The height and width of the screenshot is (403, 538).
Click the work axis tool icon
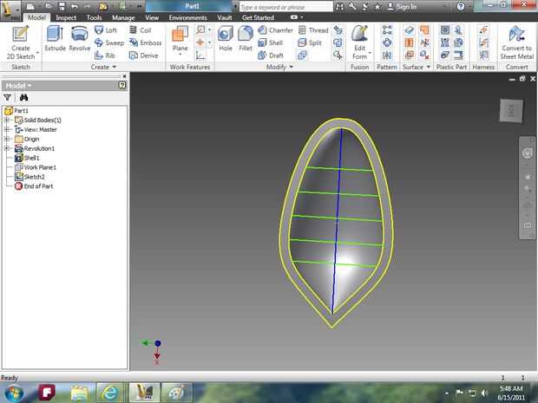click(200, 30)
